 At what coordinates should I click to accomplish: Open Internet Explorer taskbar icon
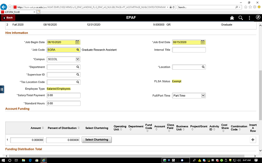tap(43, 160)
